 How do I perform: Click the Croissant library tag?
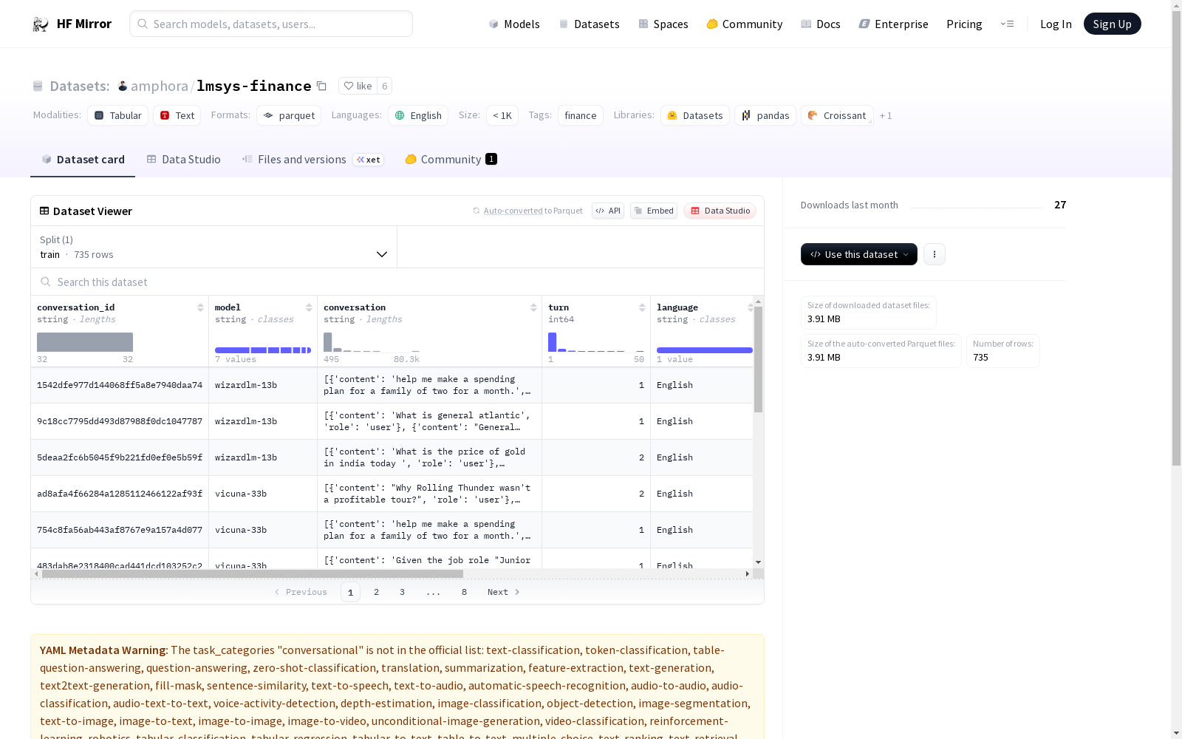pyautogui.click(x=837, y=115)
